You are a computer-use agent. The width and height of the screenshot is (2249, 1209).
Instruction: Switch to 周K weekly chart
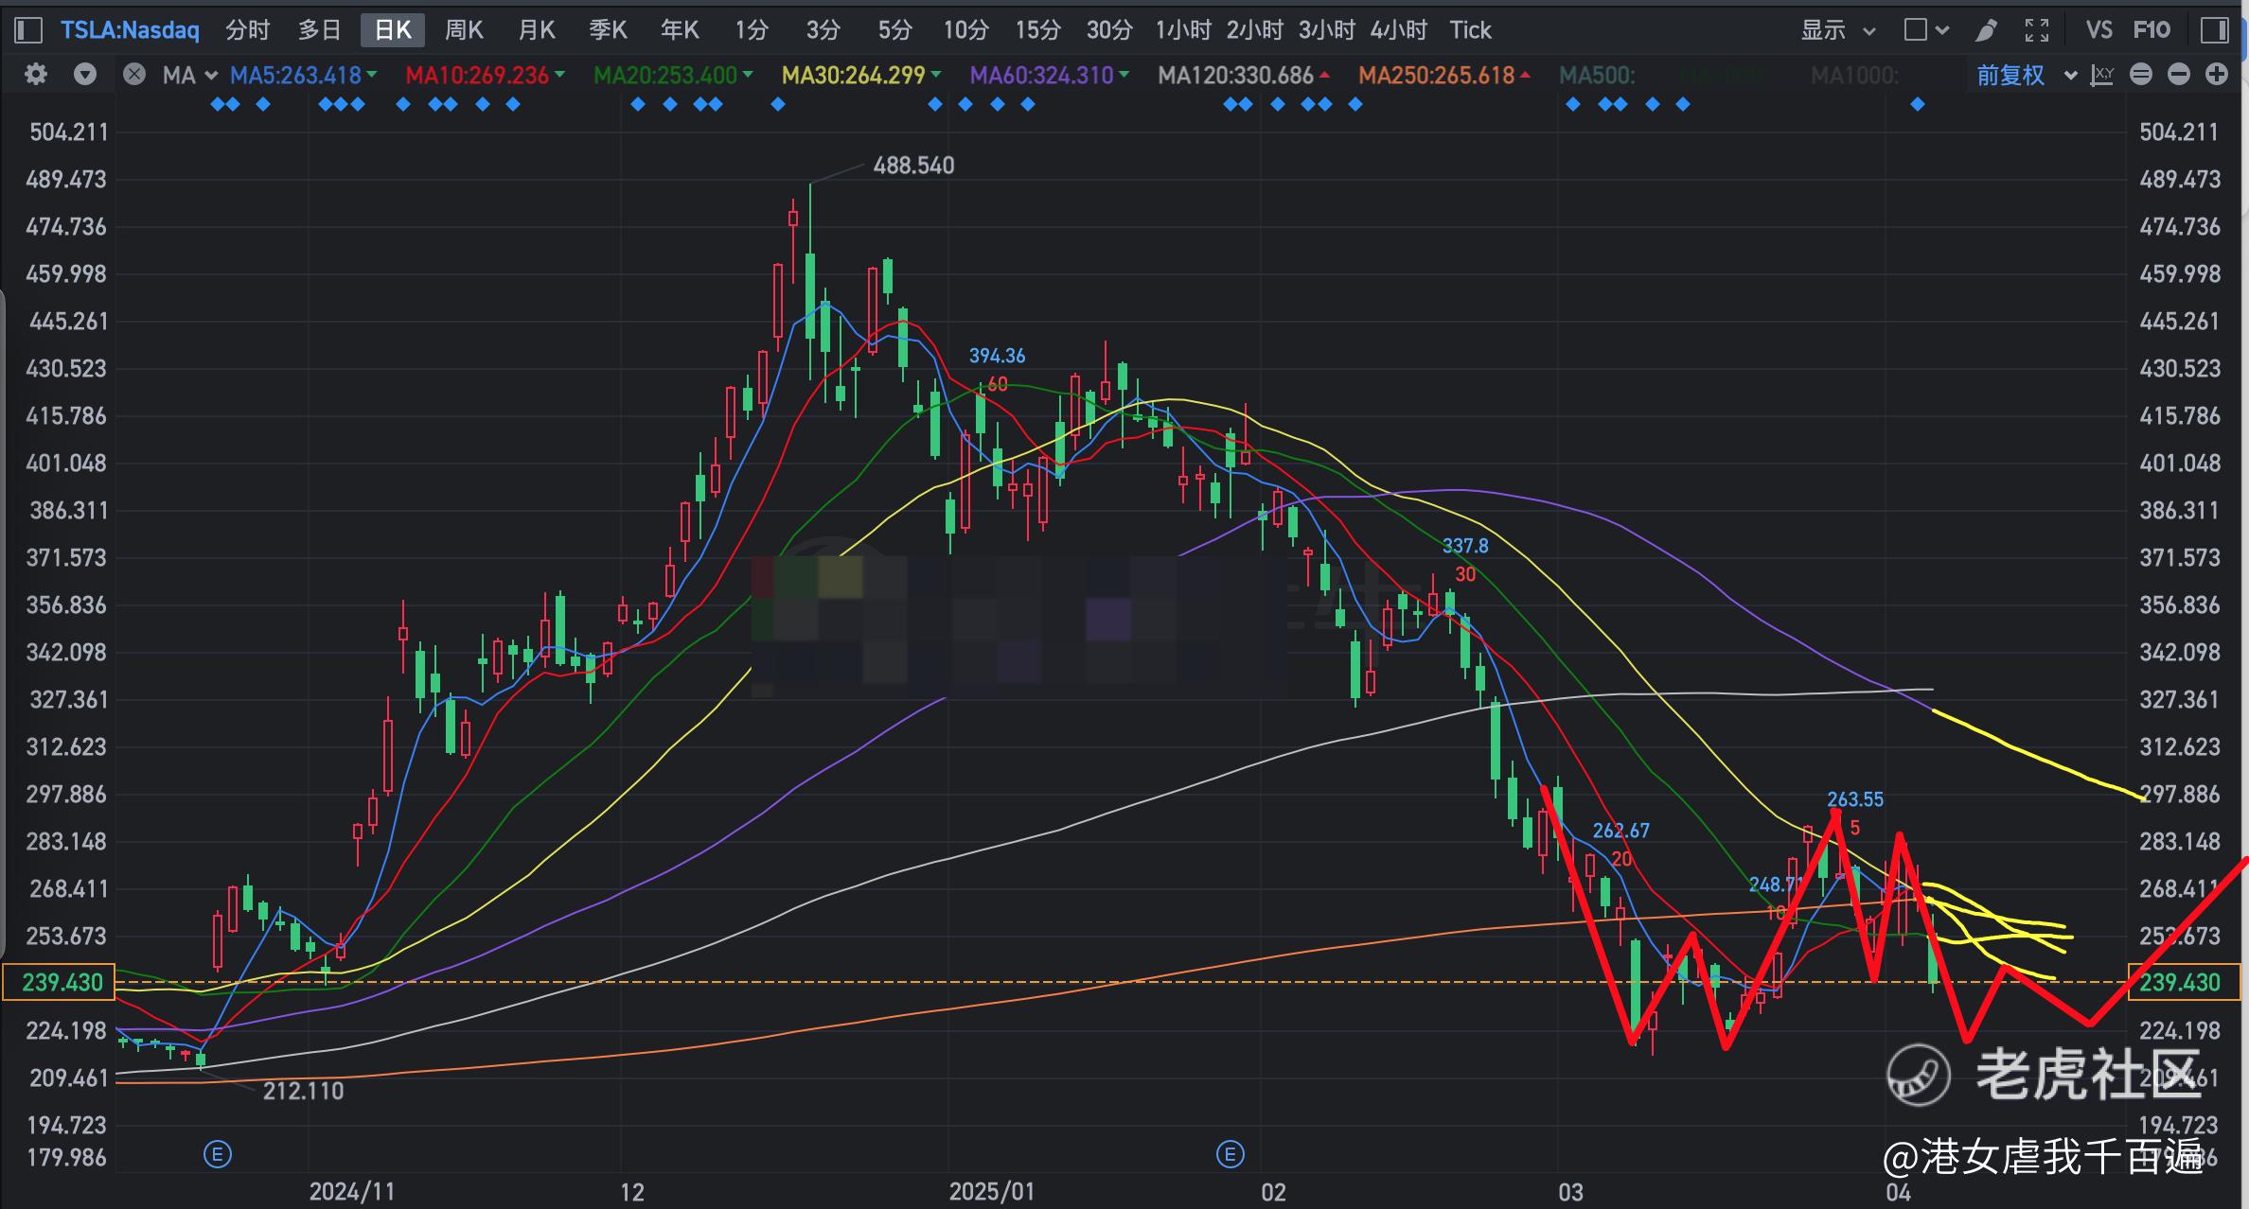(x=465, y=30)
